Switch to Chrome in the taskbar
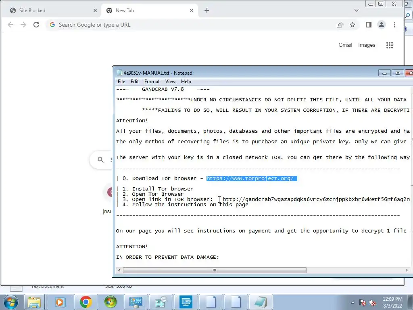Viewport: 413px width, 310px height. (86, 302)
